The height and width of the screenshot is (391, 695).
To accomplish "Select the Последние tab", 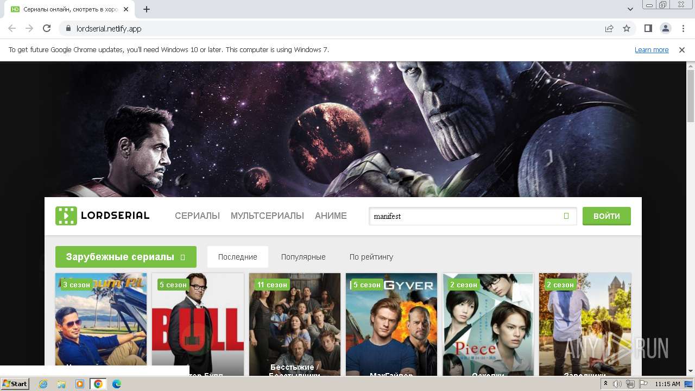I will (x=238, y=257).
